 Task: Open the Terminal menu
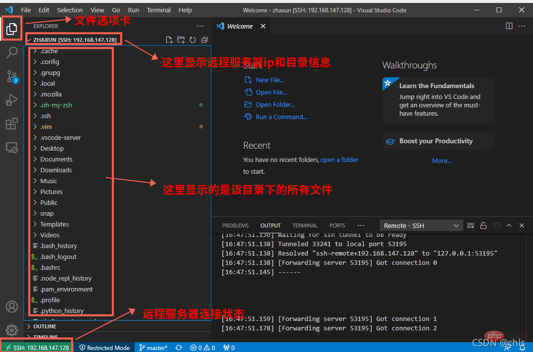158,10
